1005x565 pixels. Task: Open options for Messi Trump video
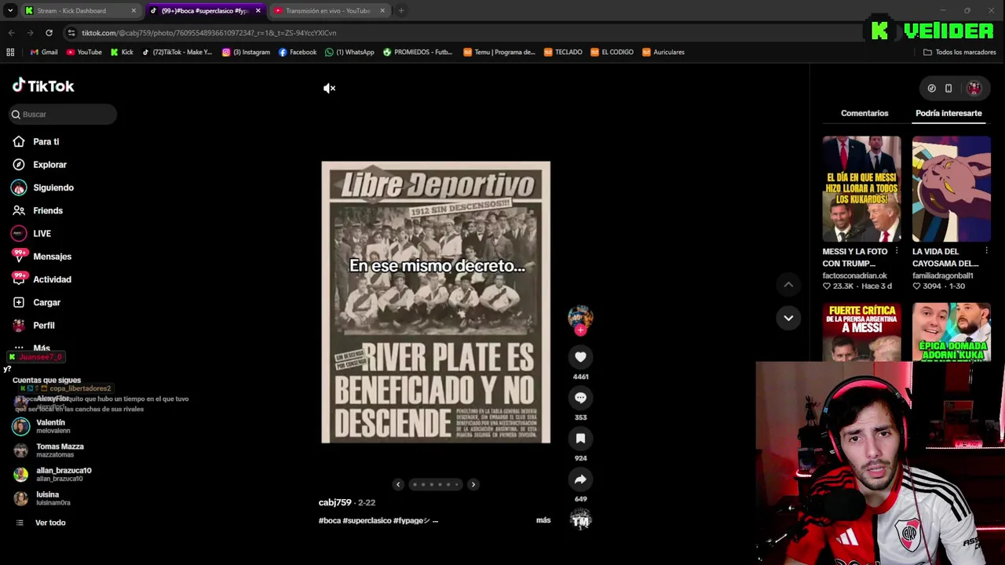897,251
